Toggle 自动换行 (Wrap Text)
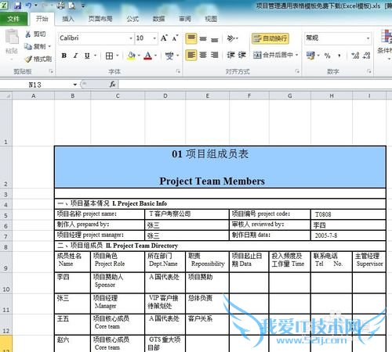392x352 pixels. (x=270, y=38)
